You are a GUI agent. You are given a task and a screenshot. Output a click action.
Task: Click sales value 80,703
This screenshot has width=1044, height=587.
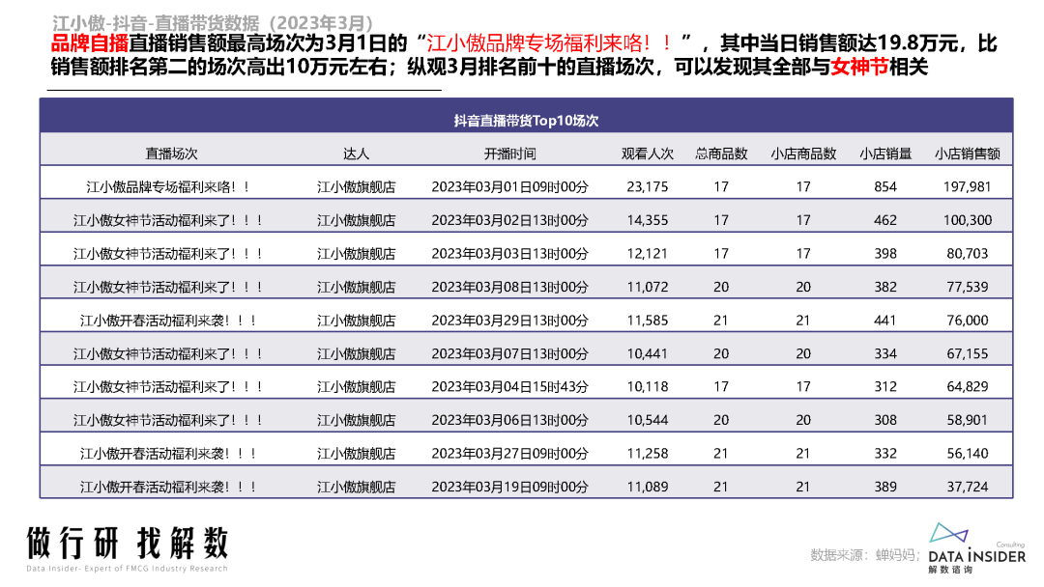coord(968,253)
